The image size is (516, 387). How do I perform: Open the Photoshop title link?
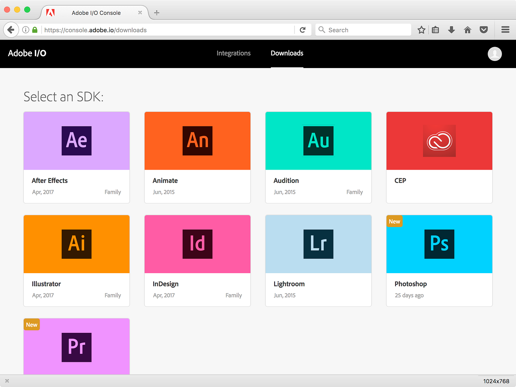point(411,284)
